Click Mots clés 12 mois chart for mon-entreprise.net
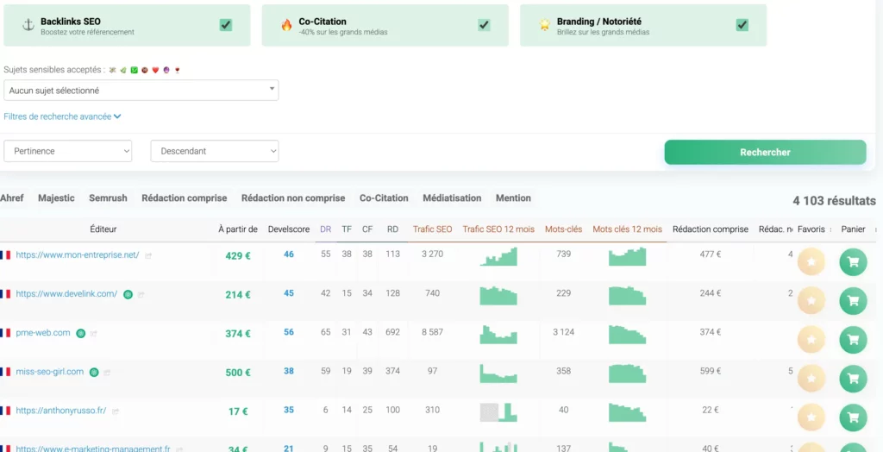The width and height of the screenshot is (883, 452). (627, 256)
